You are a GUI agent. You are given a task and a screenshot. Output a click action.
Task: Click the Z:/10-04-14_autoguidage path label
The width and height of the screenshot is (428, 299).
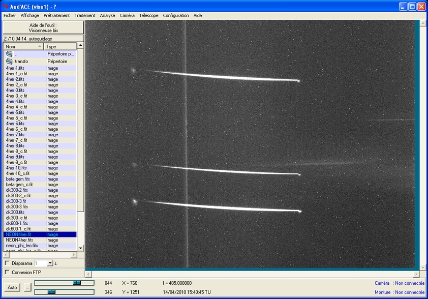click(28, 39)
